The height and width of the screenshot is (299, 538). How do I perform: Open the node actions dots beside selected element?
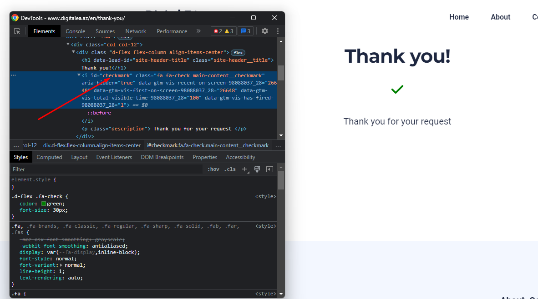click(13, 75)
